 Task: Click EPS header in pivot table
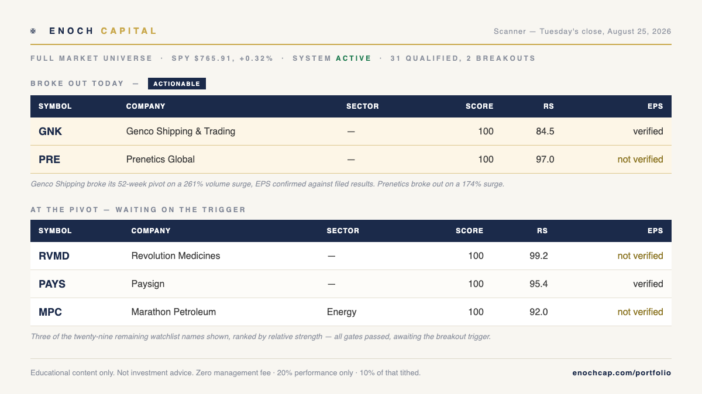point(655,231)
